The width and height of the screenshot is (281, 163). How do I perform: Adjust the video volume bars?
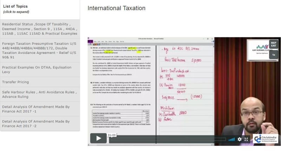pyautogui.click(x=231, y=139)
